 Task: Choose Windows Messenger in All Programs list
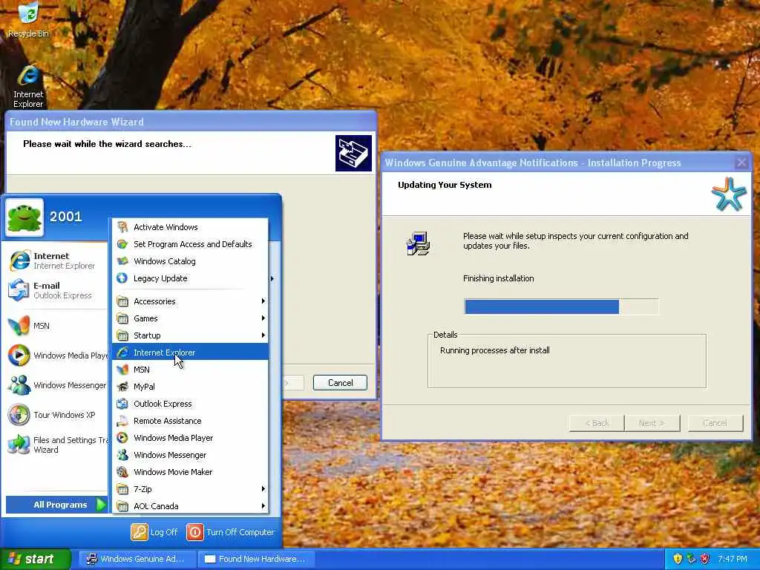(x=190, y=455)
